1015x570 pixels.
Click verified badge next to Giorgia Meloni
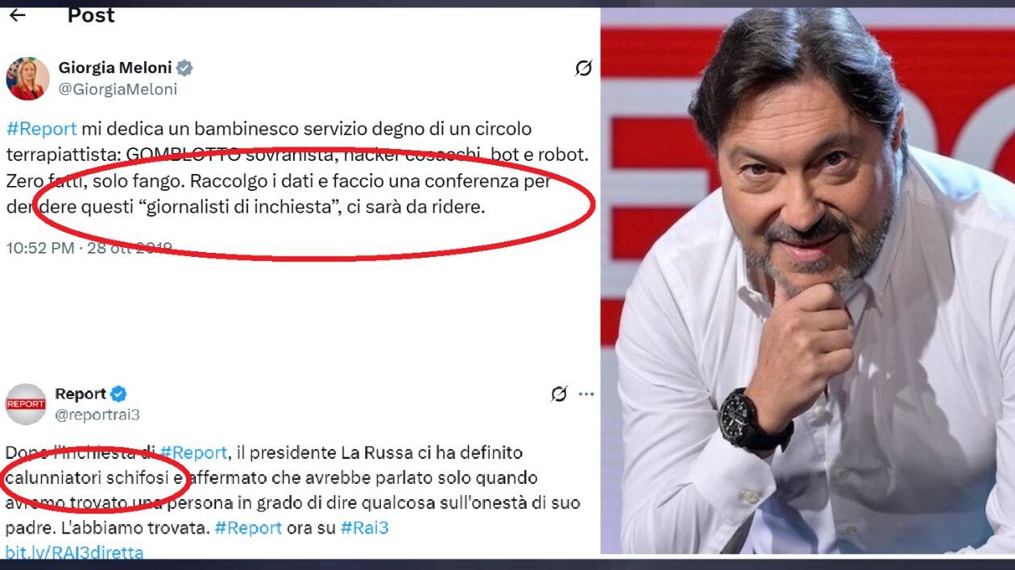coord(184,68)
